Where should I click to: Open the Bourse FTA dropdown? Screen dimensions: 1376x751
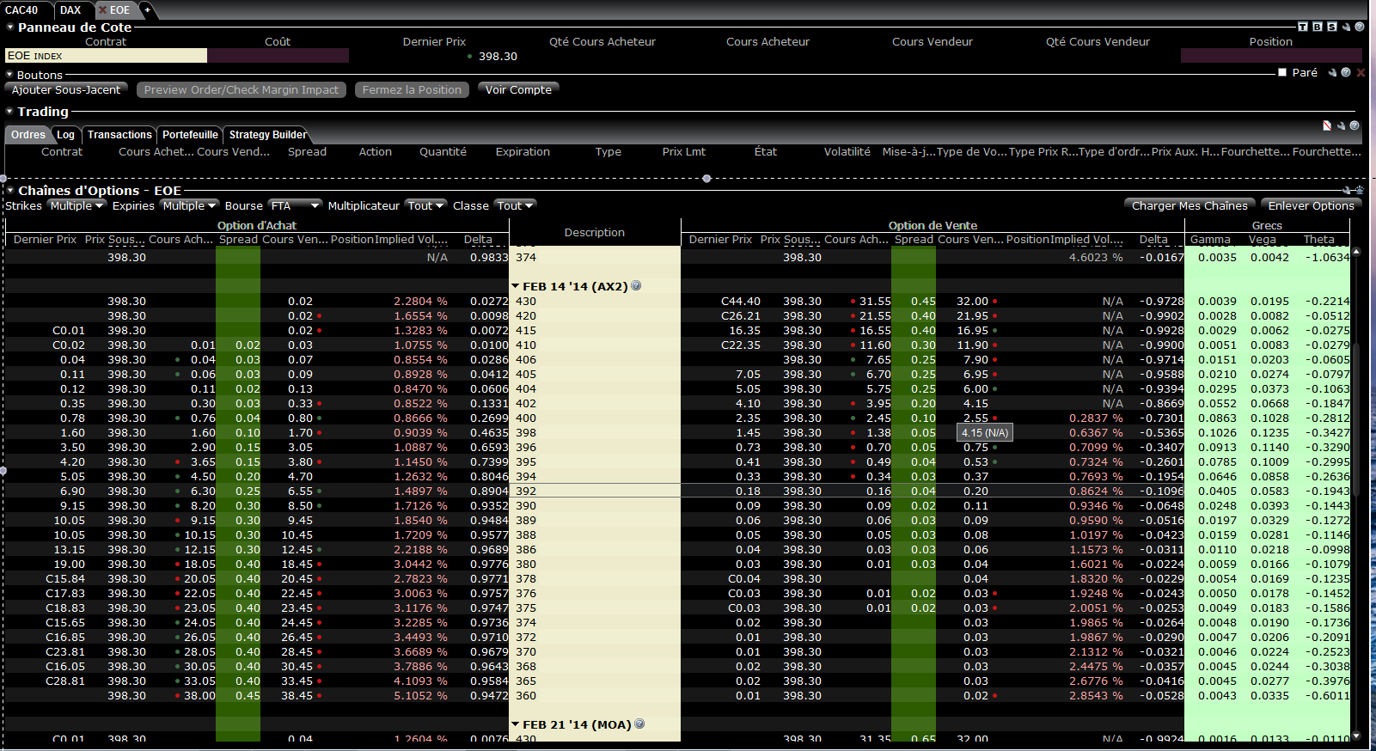click(x=295, y=205)
